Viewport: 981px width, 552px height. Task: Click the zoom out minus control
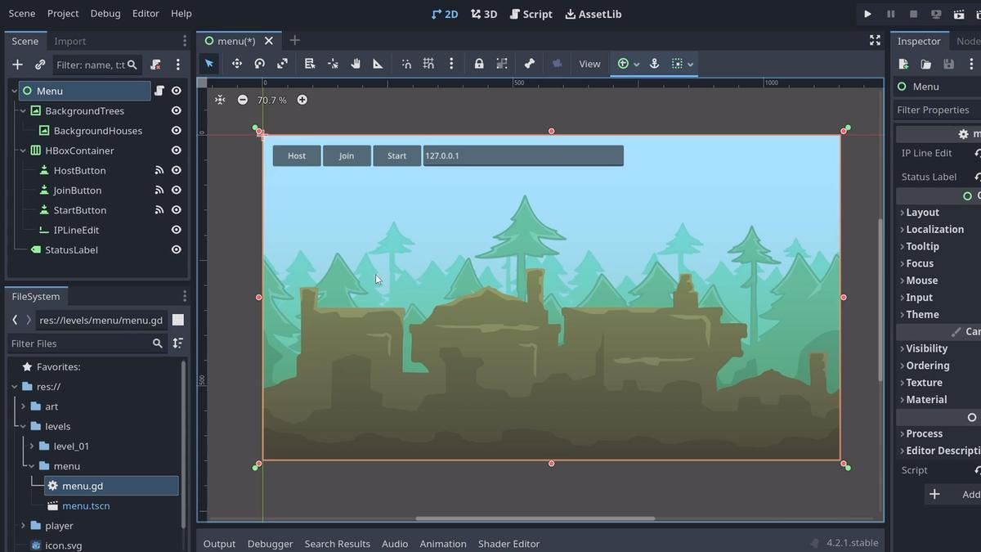[242, 100]
